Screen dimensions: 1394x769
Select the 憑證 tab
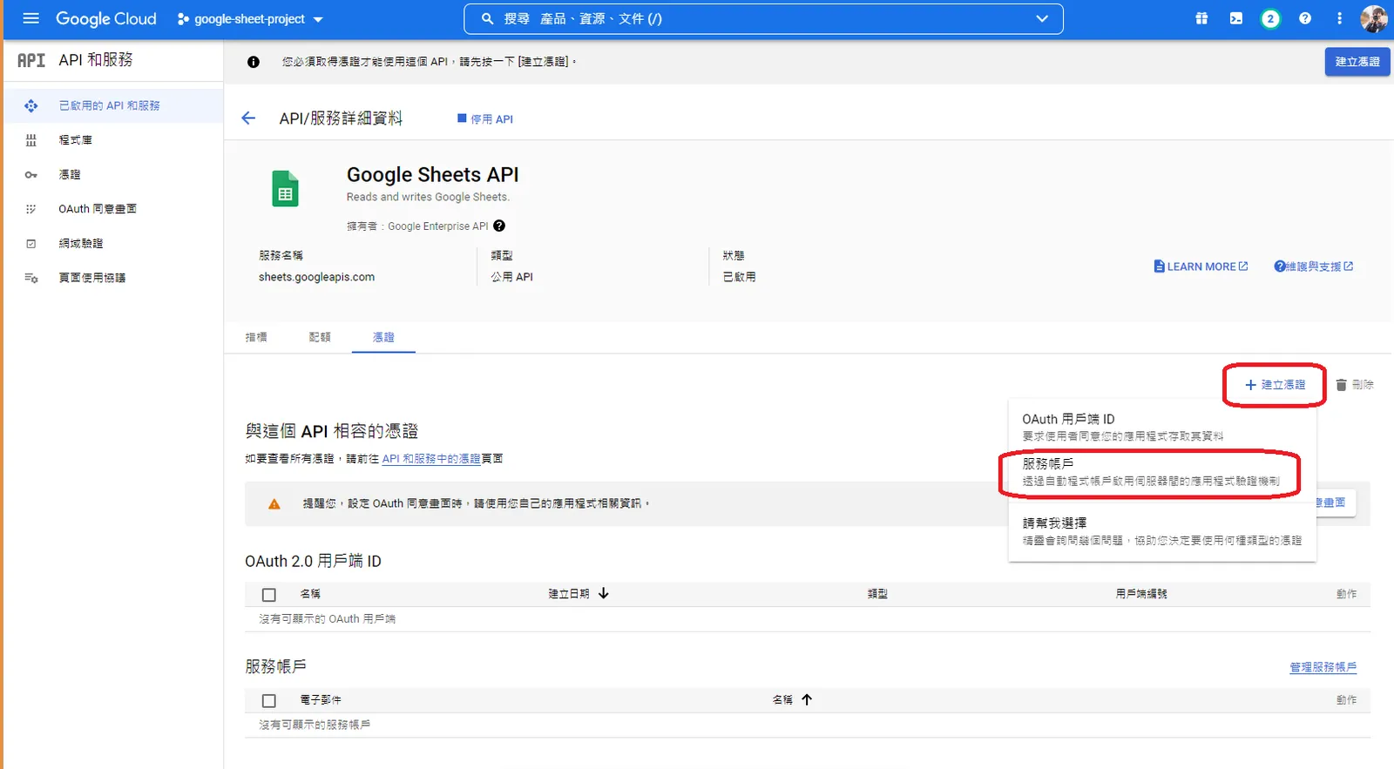click(383, 337)
